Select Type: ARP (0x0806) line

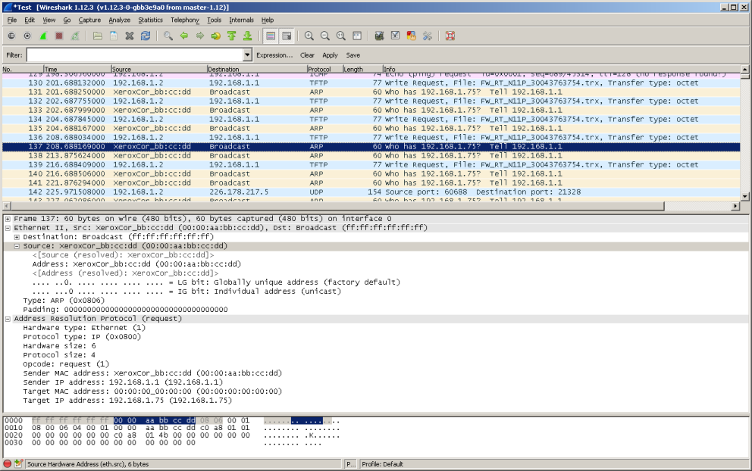[x=64, y=301]
